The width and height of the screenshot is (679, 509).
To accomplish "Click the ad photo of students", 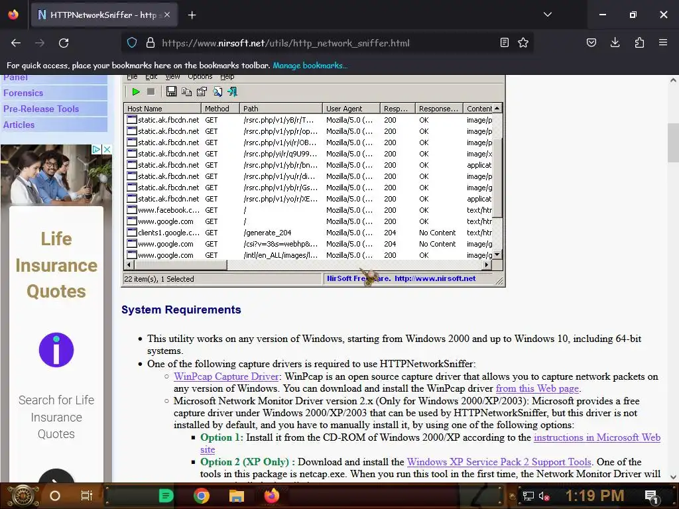I will 56,175.
